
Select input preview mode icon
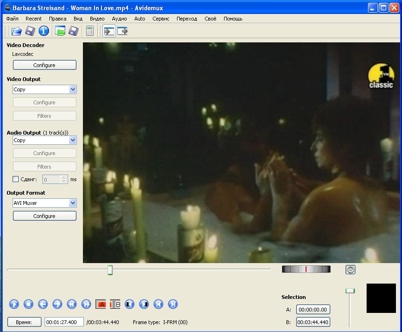point(109,31)
